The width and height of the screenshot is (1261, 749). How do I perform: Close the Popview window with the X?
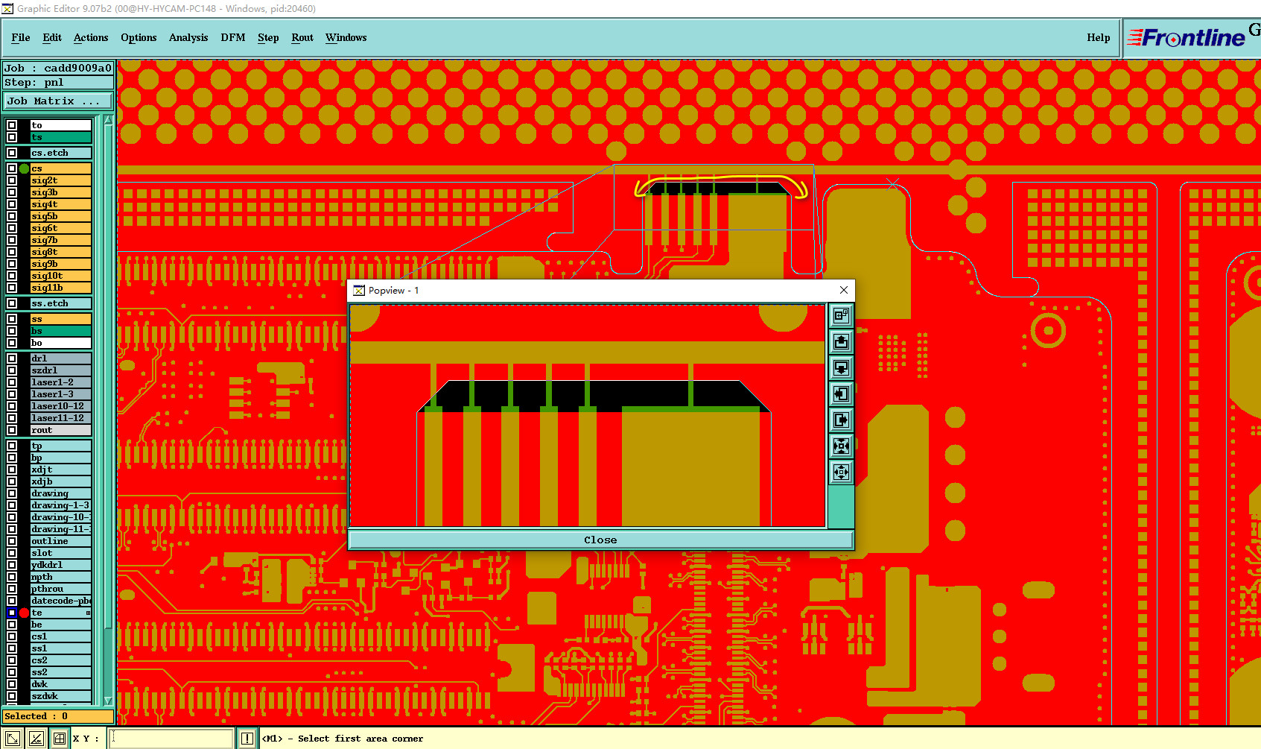[x=843, y=290]
